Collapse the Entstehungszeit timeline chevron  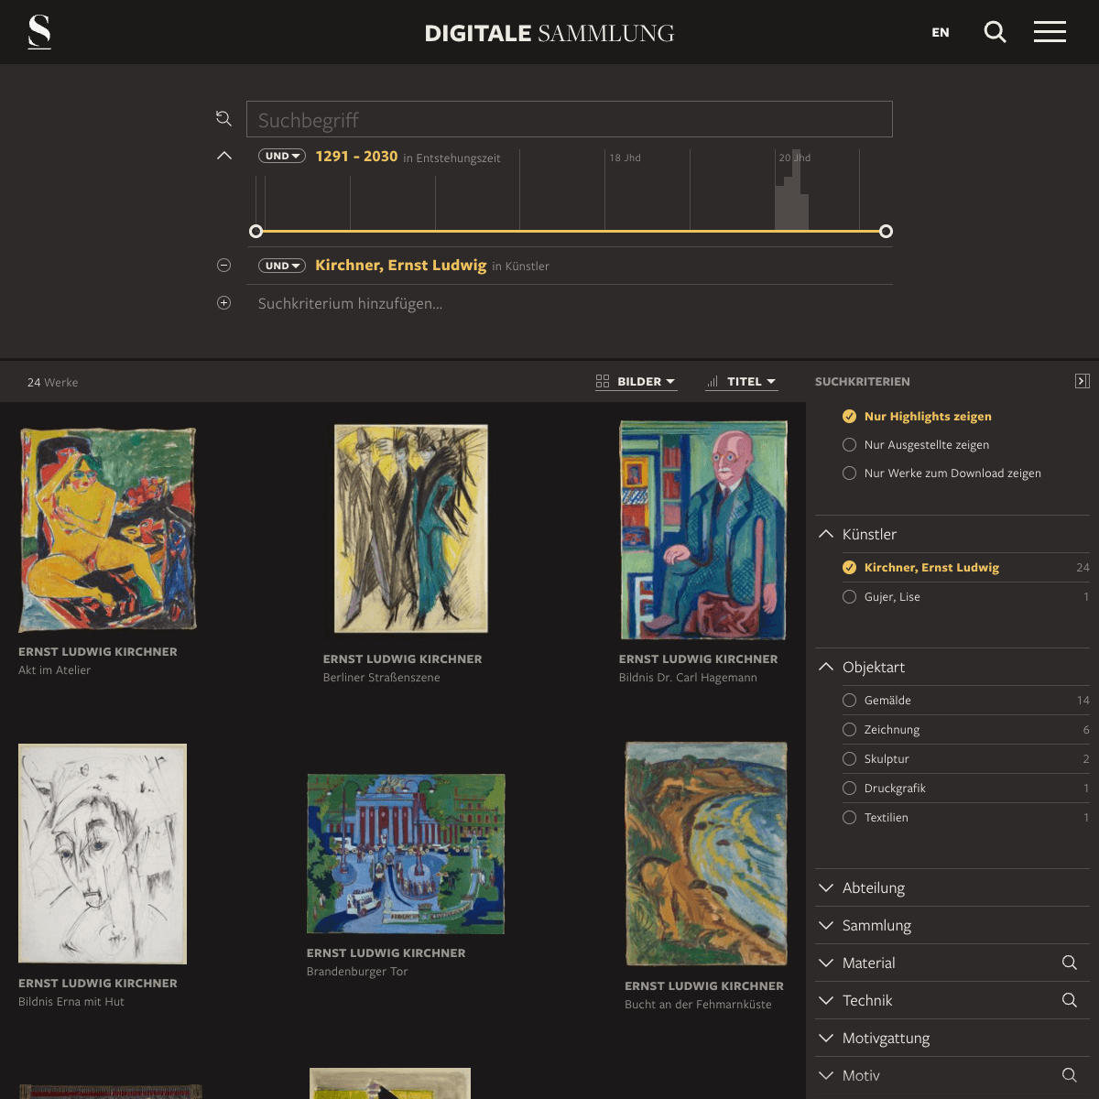click(x=224, y=156)
